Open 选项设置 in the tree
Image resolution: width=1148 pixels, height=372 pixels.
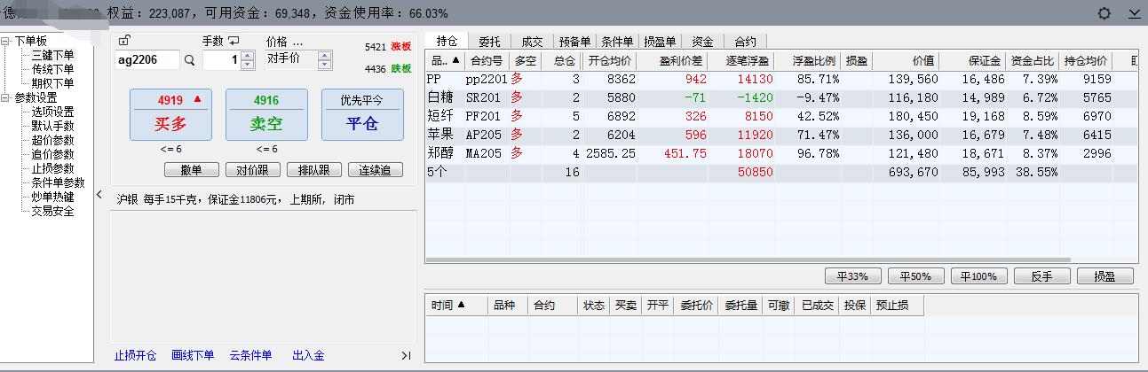click(53, 112)
